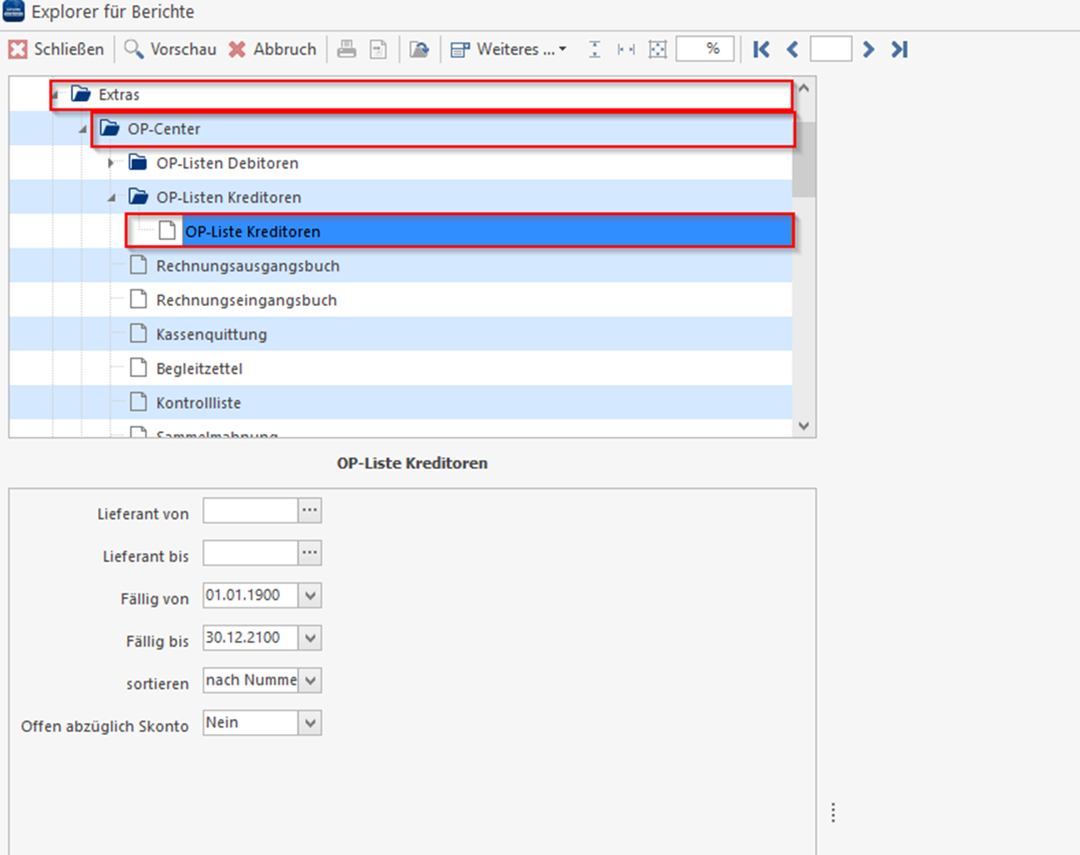The width and height of the screenshot is (1080, 855).
Task: Open the 'Fällig von' date dropdown
Action: click(310, 596)
